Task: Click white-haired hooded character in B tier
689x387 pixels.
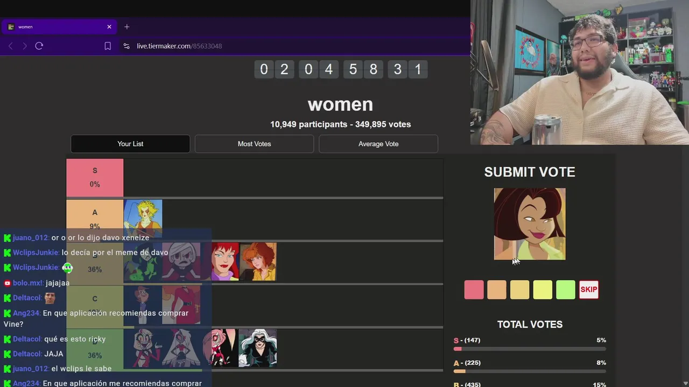Action: click(181, 262)
